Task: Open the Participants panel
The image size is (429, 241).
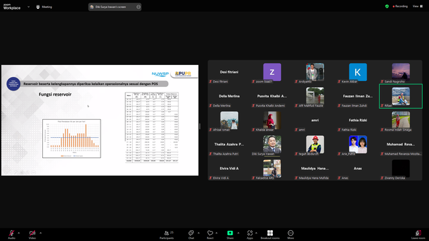Action: pyautogui.click(x=167, y=234)
